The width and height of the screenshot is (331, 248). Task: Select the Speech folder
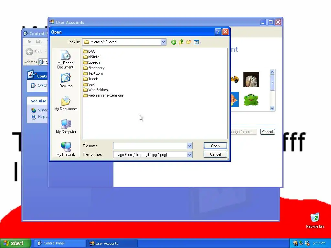click(x=91, y=62)
